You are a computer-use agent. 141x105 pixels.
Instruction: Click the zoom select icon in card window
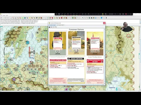pyautogui.click(x=54, y=27)
